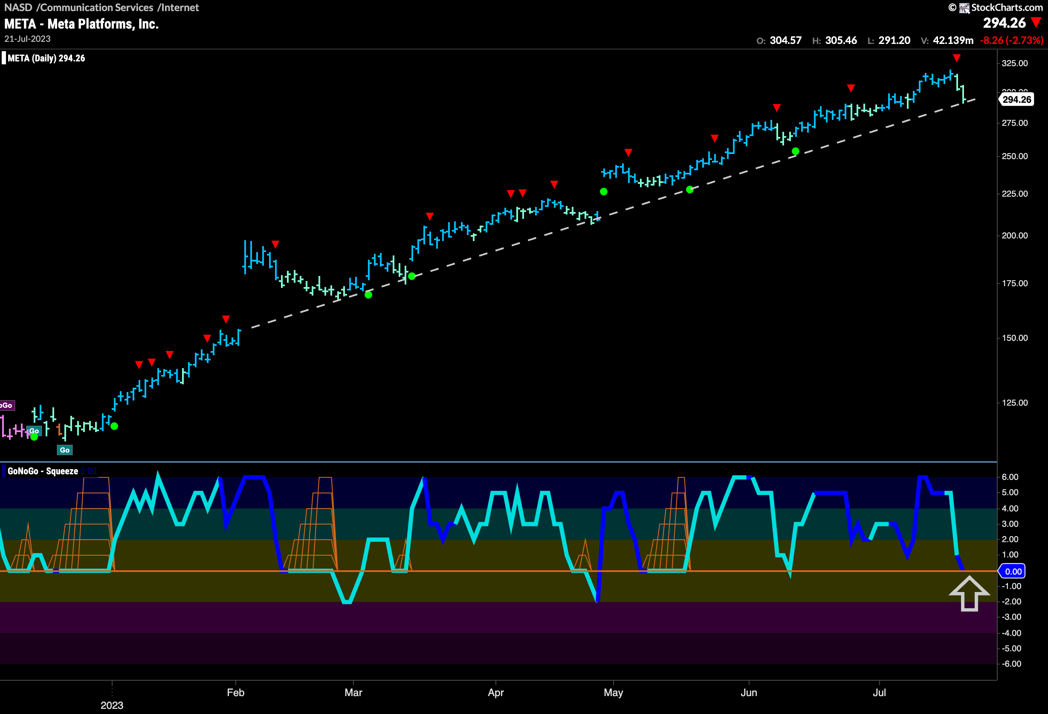The width and height of the screenshot is (1048, 714).
Task: Click the white legend marker beside META (Daily)
Action: [3, 58]
